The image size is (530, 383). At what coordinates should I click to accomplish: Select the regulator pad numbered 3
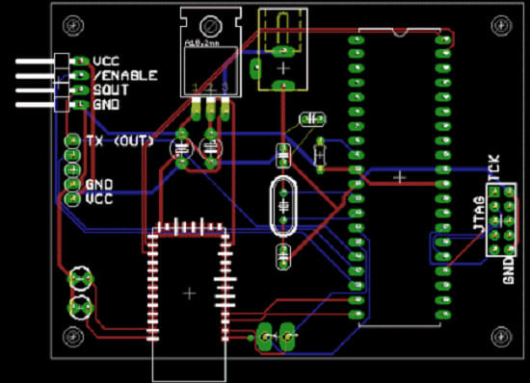tap(225, 110)
